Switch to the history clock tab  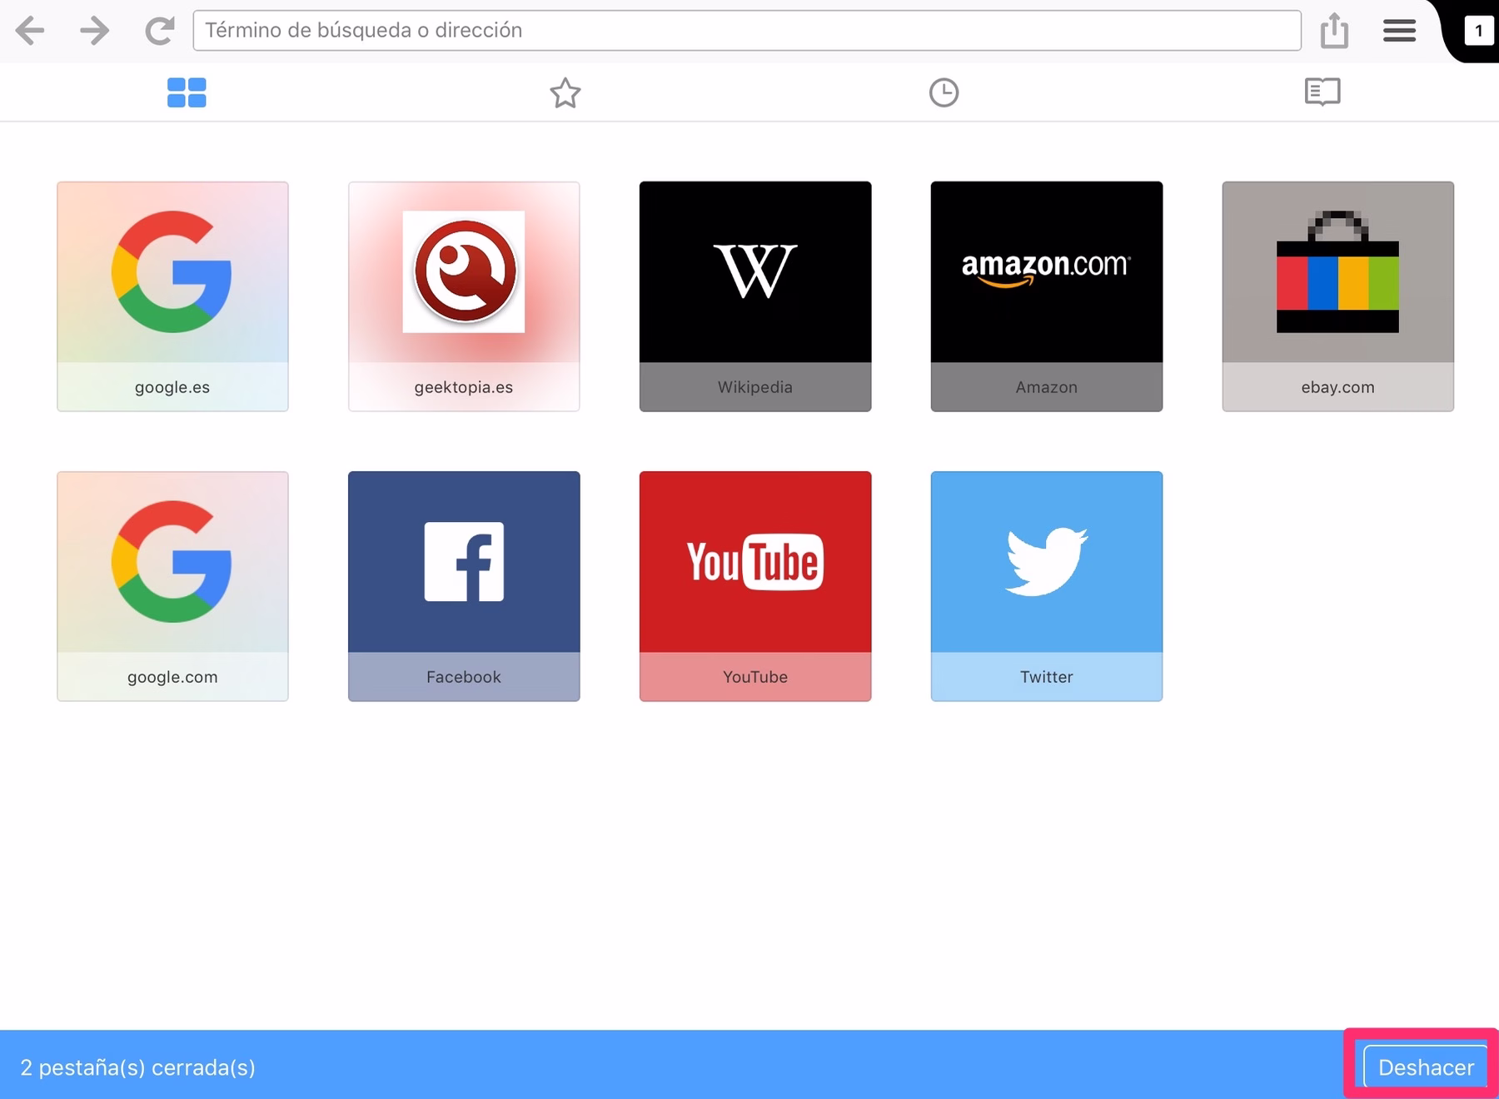pyautogui.click(x=944, y=92)
